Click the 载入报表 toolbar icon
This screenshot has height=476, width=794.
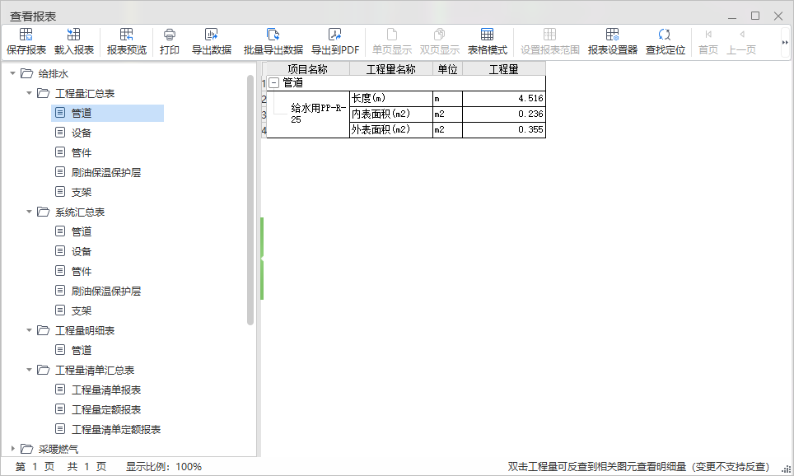[x=74, y=35]
